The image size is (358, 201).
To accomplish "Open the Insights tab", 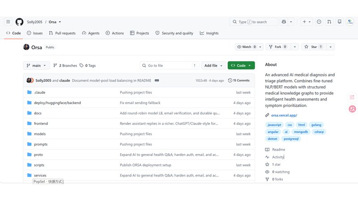I will click(209, 33).
